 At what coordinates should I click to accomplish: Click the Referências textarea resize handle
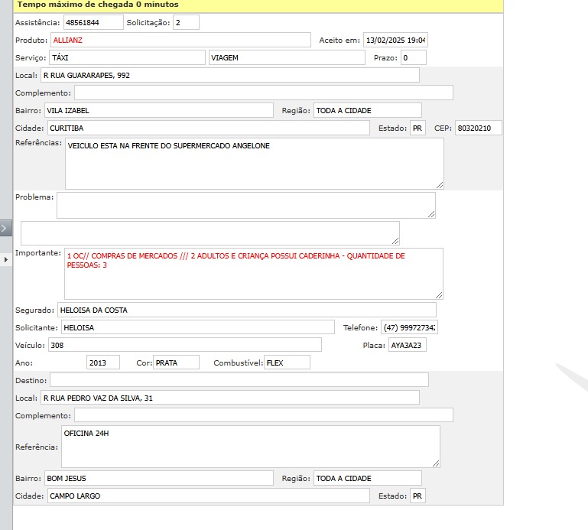point(439,184)
